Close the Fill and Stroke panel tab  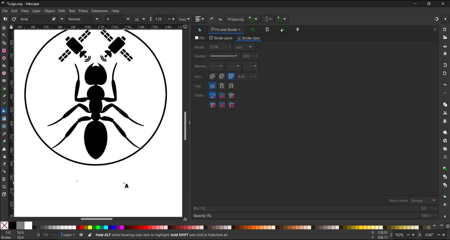(x=240, y=29)
